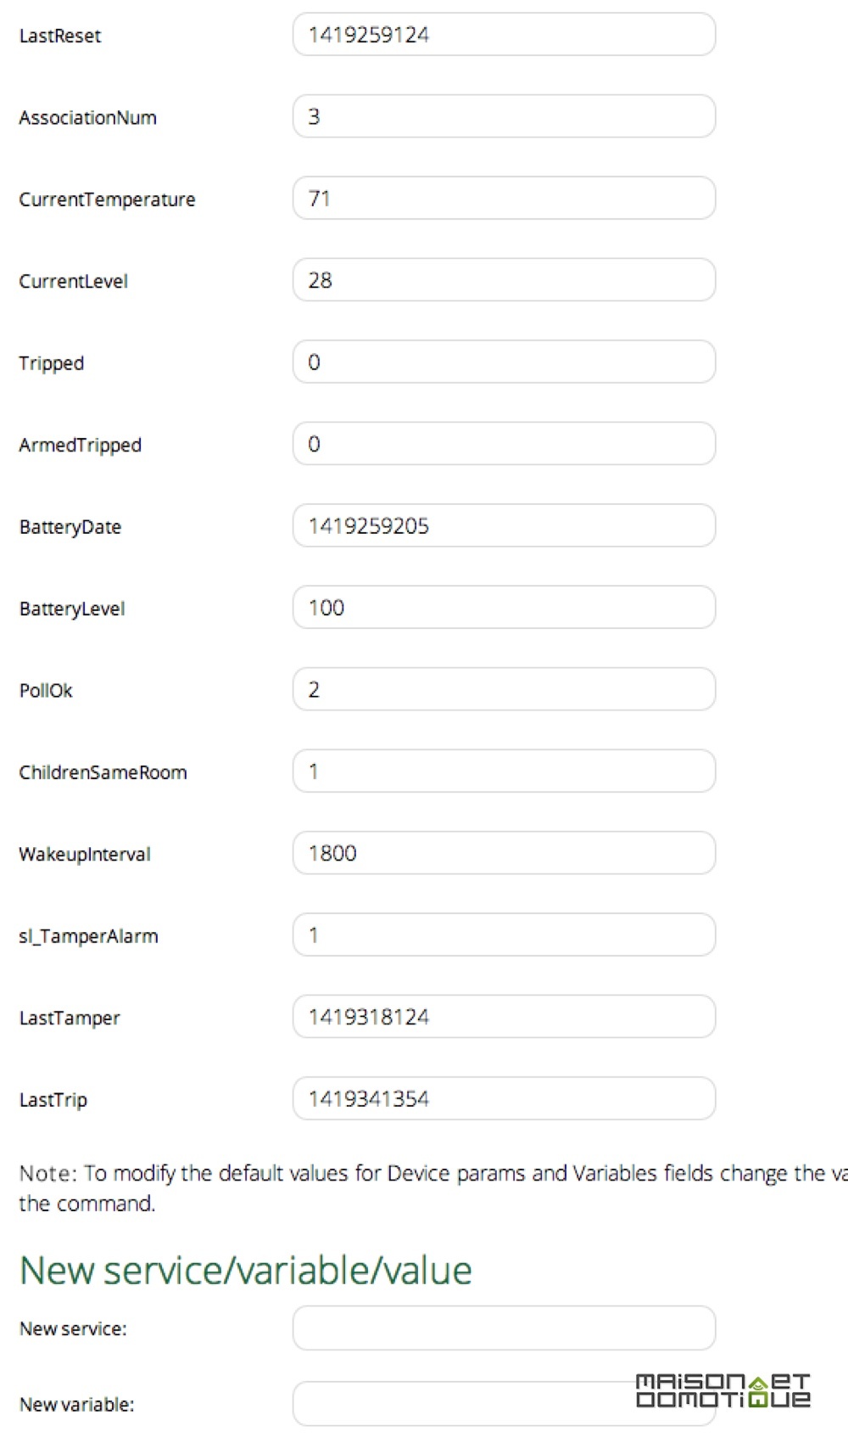The width and height of the screenshot is (848, 1437).
Task: Edit the BatteryLevel field showing 100
Action: 504,608
